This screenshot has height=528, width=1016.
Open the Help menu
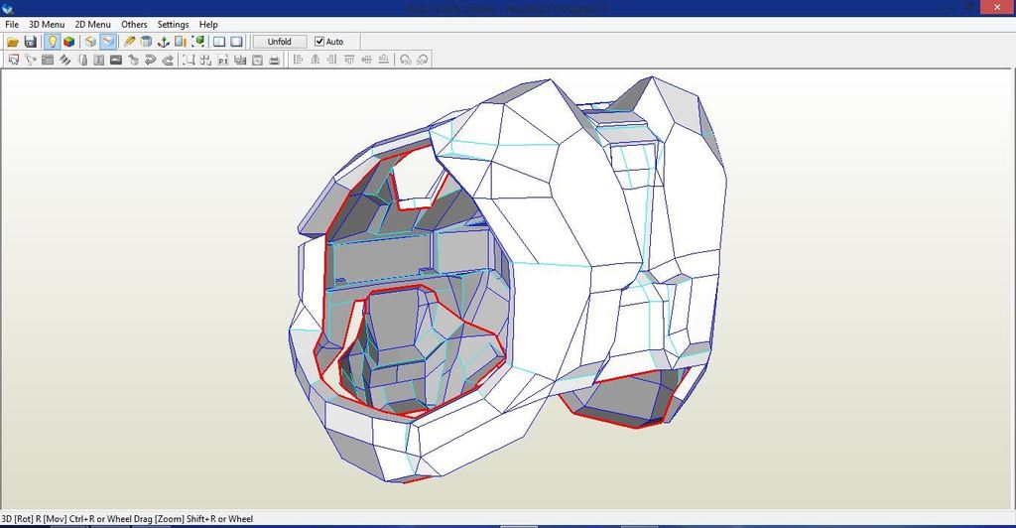208,24
